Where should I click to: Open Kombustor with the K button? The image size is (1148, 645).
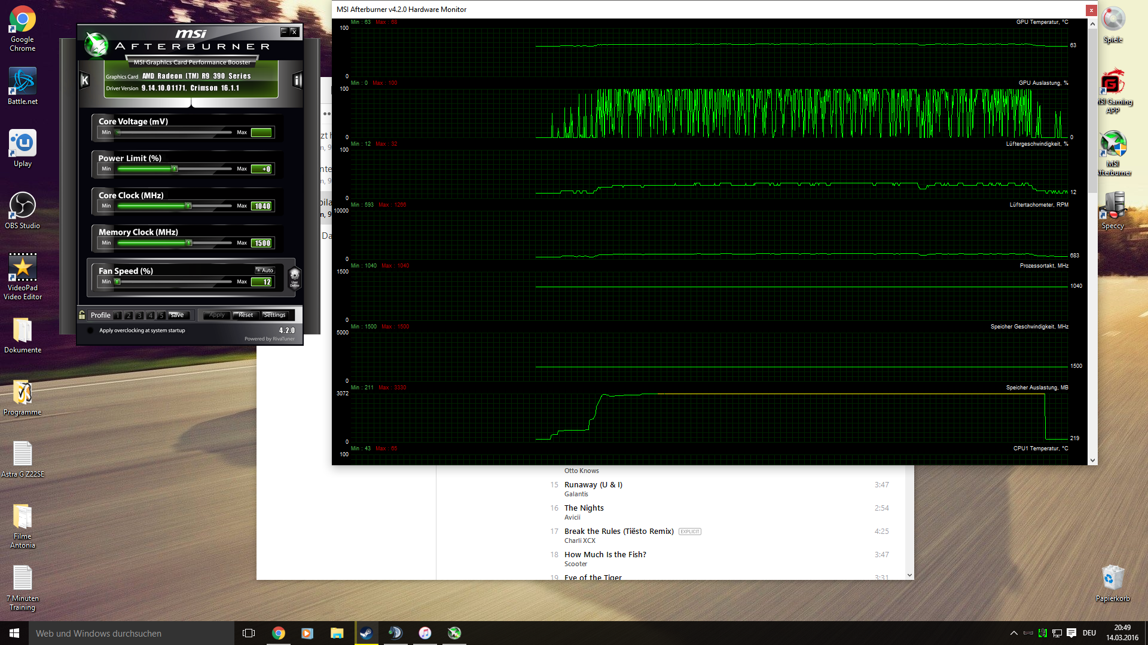[85, 80]
